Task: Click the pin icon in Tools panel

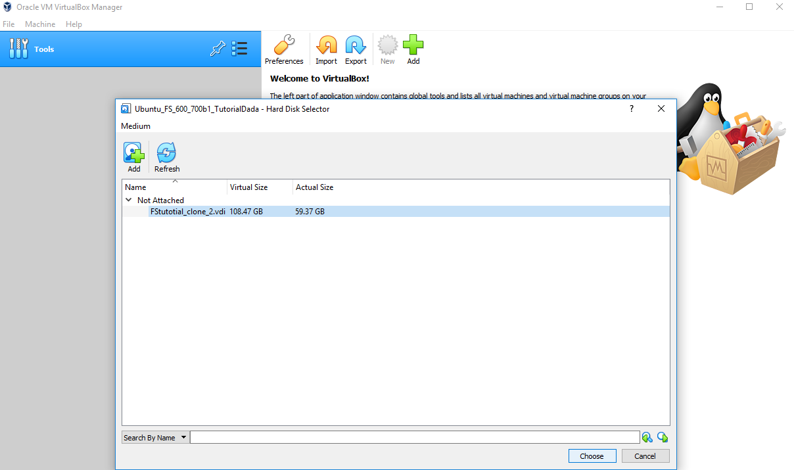Action: click(x=218, y=49)
